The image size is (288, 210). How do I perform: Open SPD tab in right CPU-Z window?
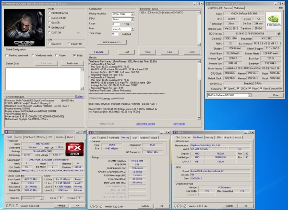218,137
